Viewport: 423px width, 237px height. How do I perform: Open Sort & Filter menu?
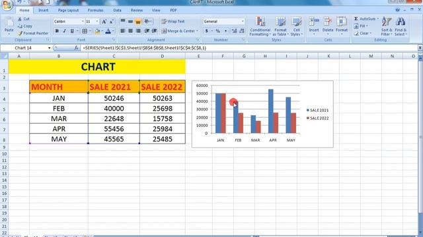click(387, 26)
